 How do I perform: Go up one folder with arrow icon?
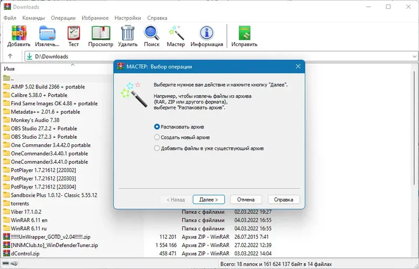point(10,56)
